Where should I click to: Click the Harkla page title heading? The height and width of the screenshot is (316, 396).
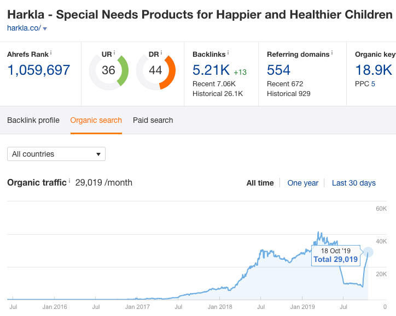[x=200, y=14]
